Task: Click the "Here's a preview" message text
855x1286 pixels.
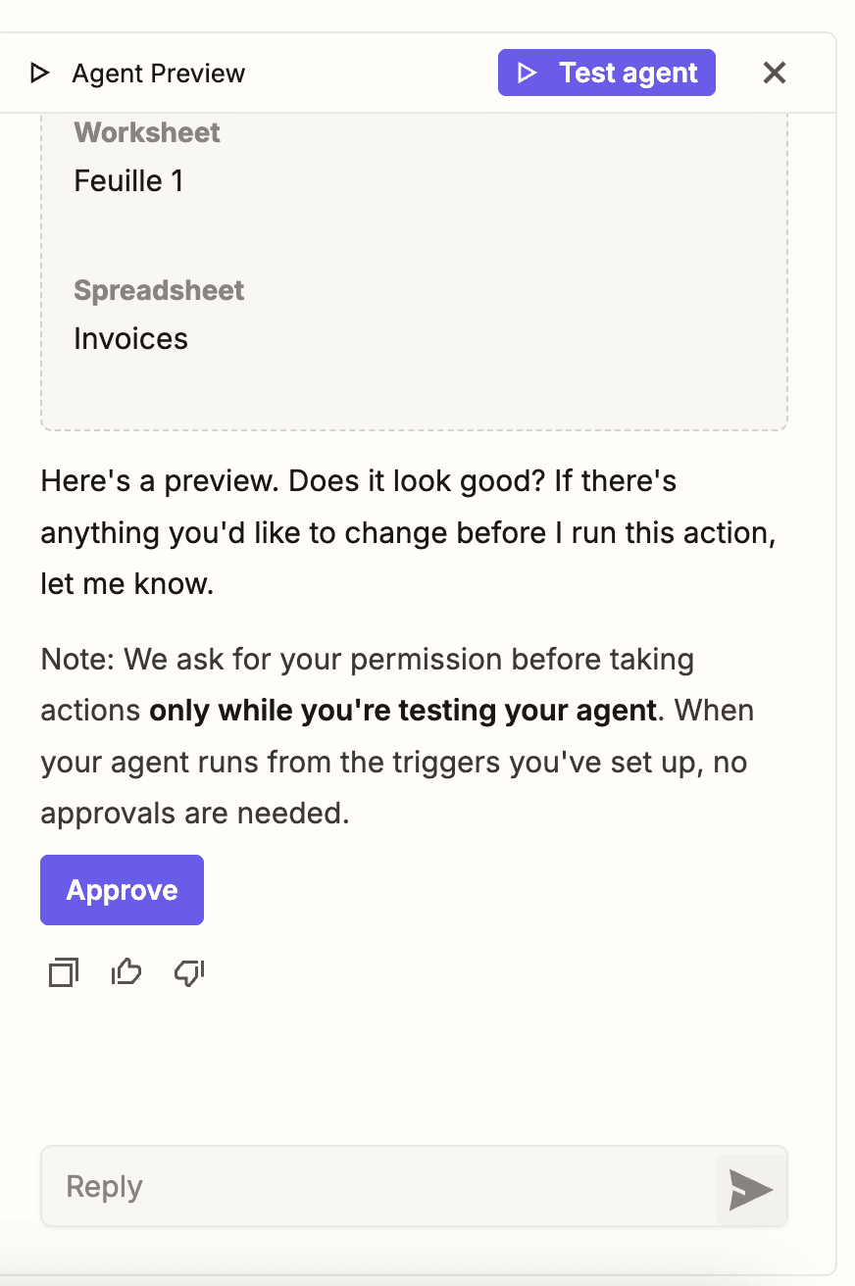Action: coord(358,482)
